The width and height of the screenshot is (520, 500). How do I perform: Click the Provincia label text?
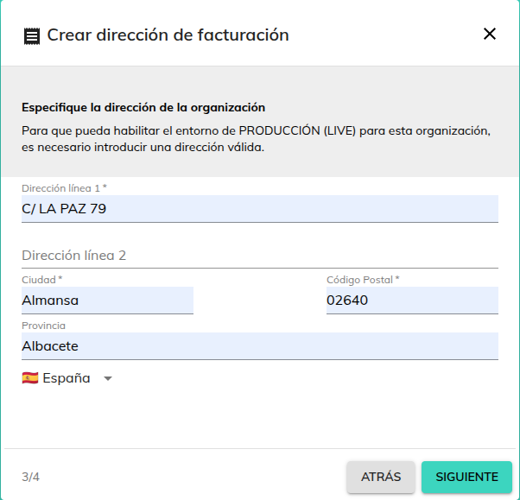tap(43, 326)
